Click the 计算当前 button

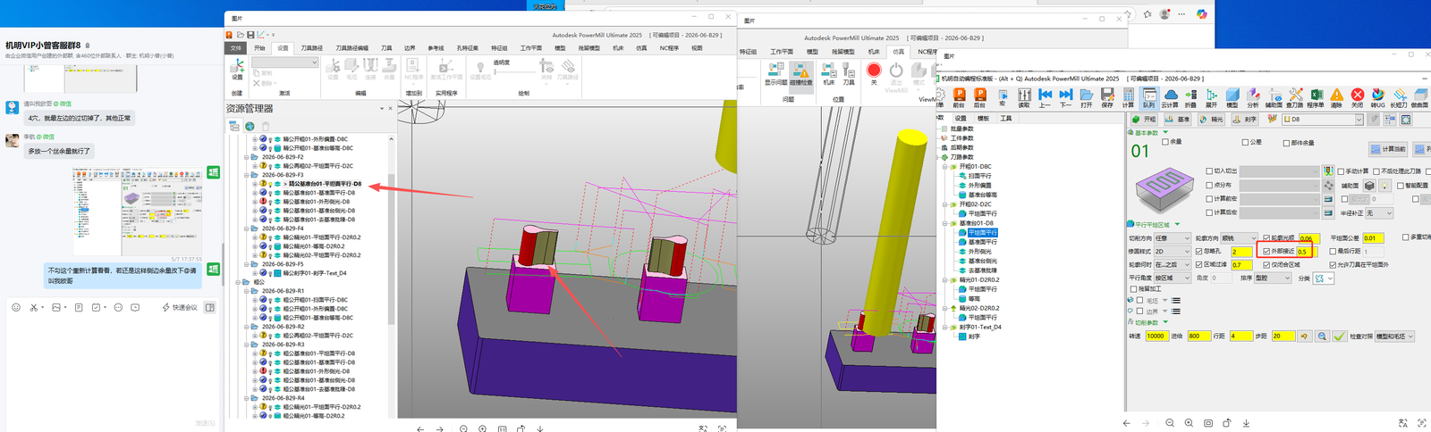[x=1388, y=149]
